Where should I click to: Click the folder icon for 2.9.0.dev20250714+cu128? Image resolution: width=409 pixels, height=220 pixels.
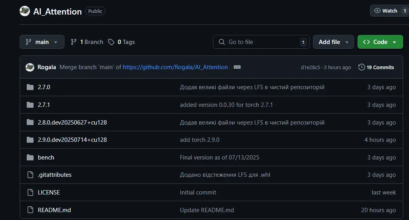(x=30, y=140)
